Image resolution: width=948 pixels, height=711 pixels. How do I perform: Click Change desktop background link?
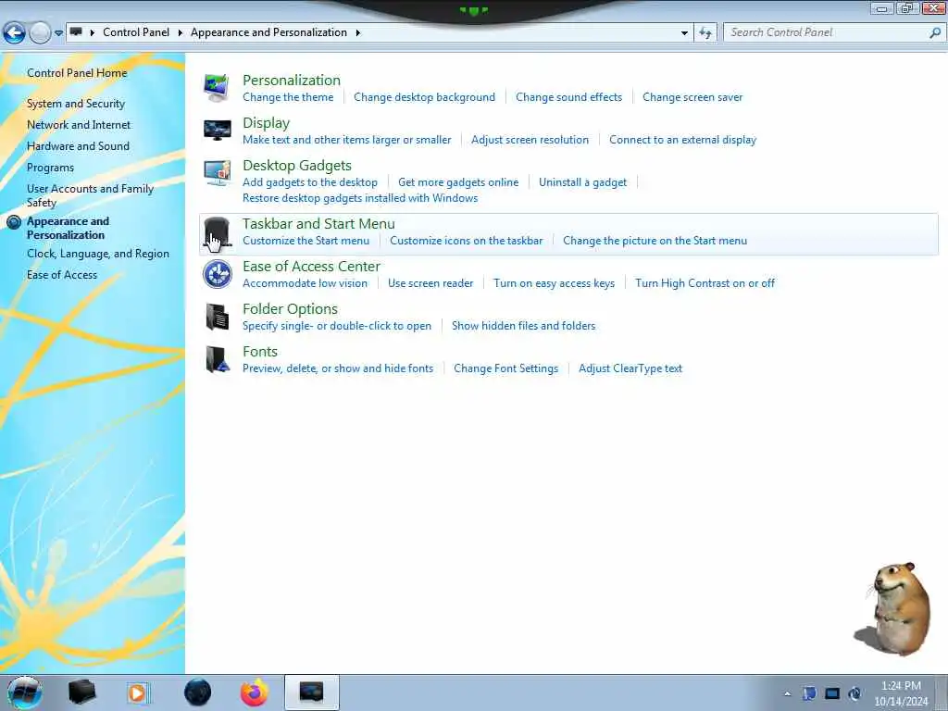(424, 97)
